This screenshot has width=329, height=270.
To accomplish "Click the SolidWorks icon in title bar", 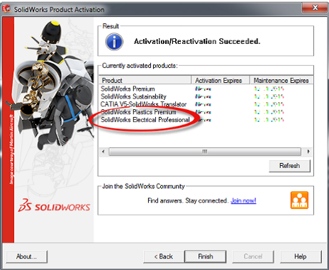I will pos(6,9).
